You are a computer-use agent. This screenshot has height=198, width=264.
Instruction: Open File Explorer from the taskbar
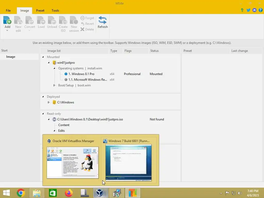(x=37, y=193)
